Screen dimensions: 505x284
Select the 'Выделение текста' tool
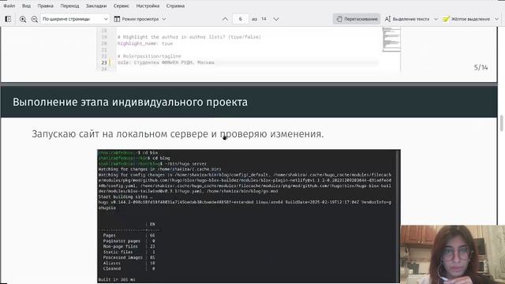click(x=407, y=19)
